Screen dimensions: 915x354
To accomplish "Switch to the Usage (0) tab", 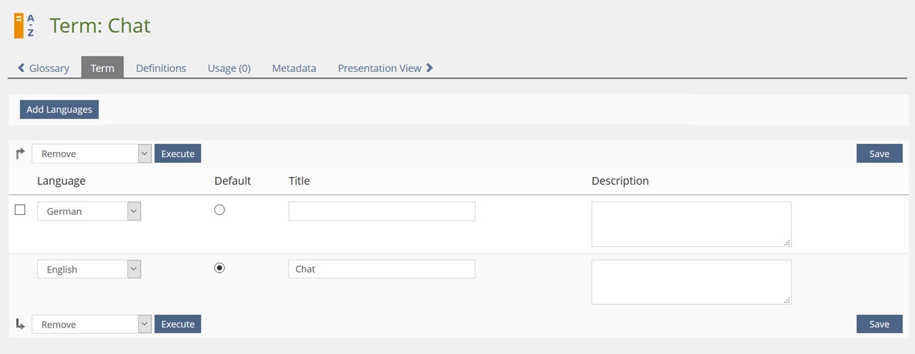I will (x=229, y=68).
